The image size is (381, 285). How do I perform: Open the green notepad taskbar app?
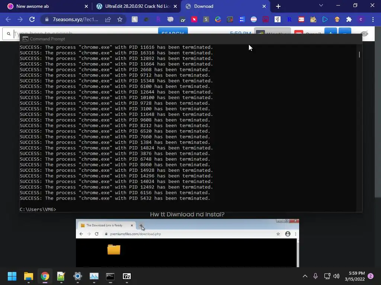(61, 276)
